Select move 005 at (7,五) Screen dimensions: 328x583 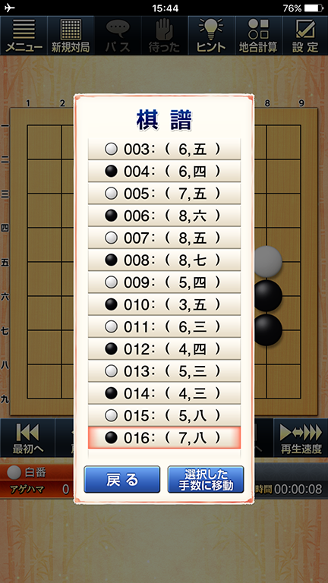click(x=164, y=194)
